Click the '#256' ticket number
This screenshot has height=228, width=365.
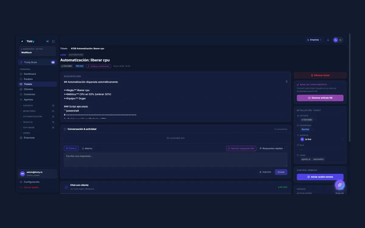[63, 55]
